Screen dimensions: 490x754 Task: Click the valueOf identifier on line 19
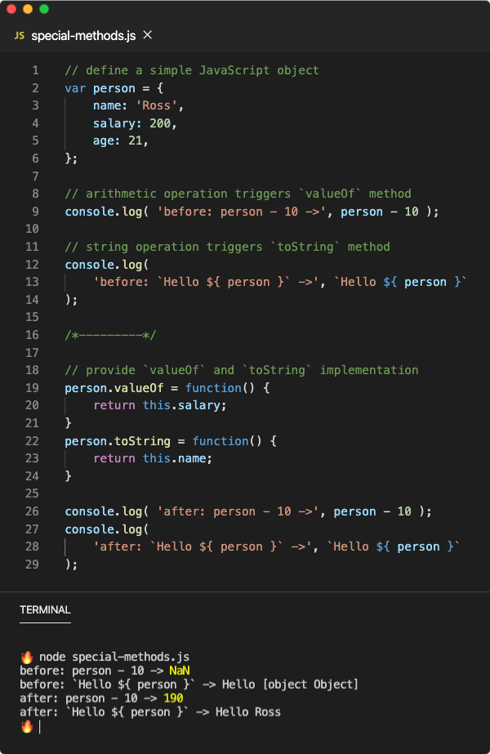pyautogui.click(x=139, y=387)
